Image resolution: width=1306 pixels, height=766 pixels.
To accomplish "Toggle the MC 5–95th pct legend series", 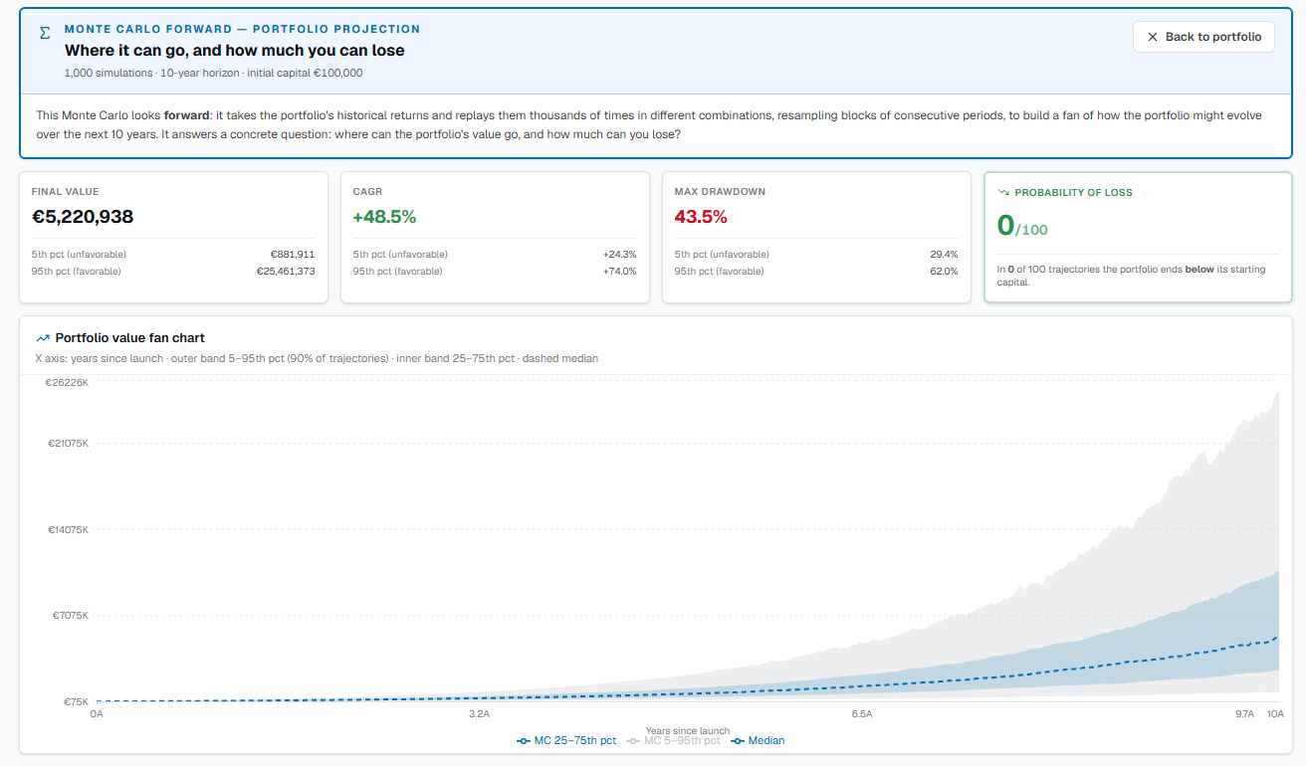I will point(674,741).
